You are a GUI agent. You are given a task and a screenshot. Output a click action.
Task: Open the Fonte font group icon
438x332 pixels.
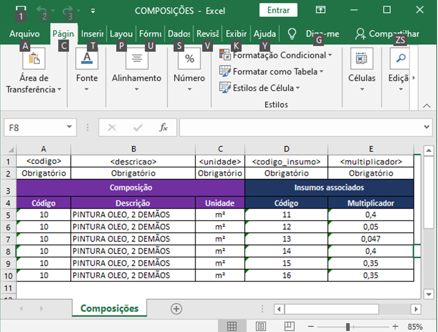[x=87, y=60]
